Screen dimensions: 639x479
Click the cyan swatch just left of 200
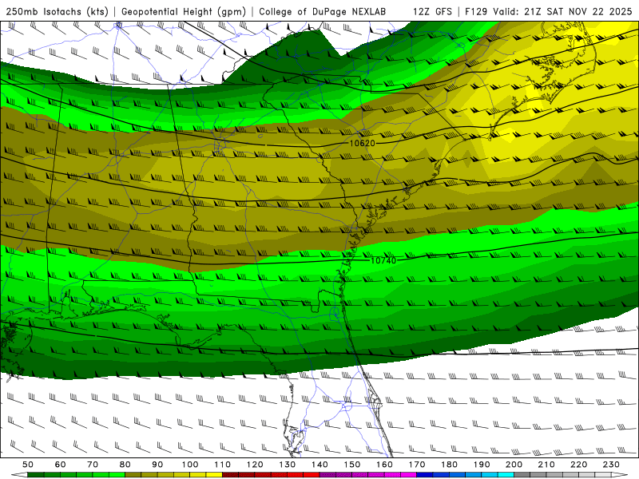(506, 475)
